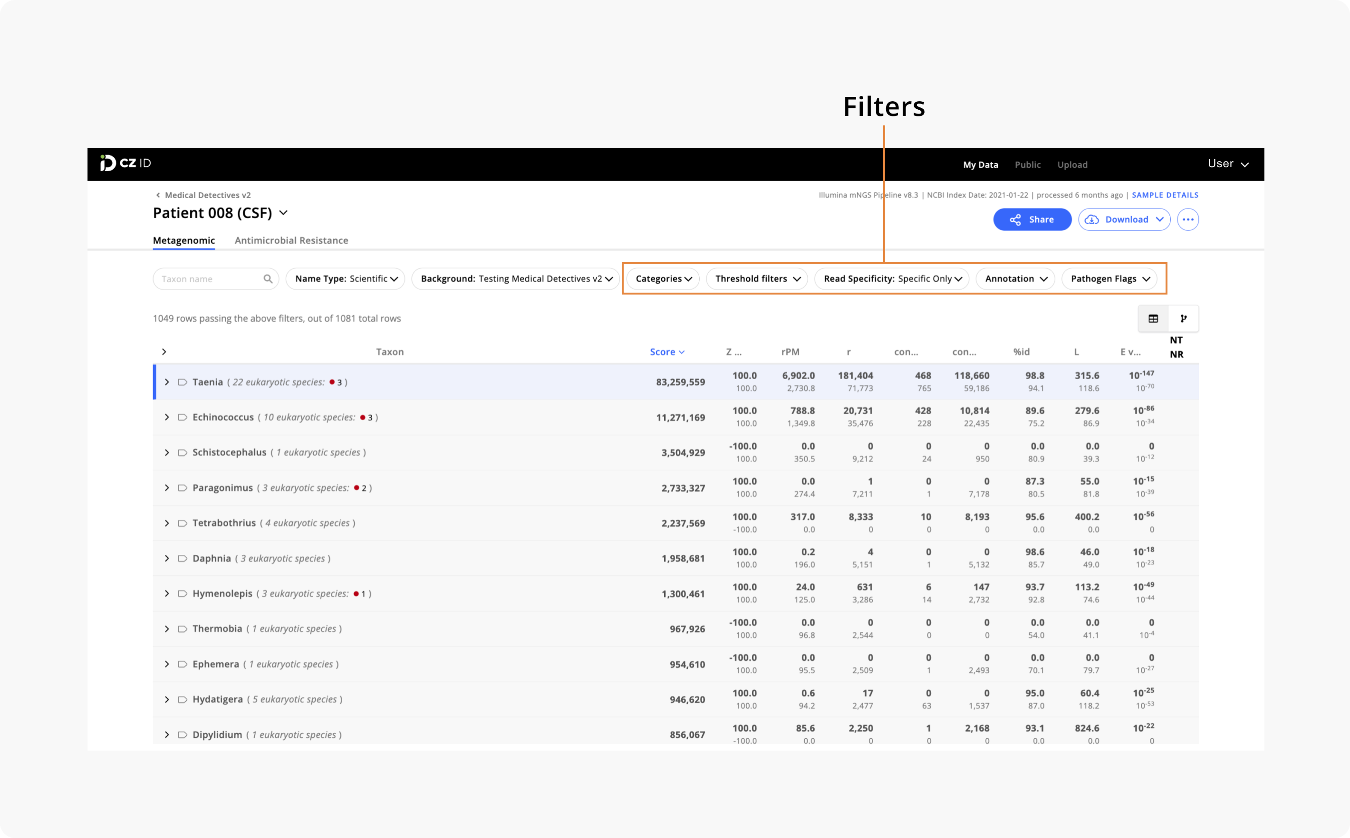
Task: Go to Public in top navigation
Action: [1027, 164]
